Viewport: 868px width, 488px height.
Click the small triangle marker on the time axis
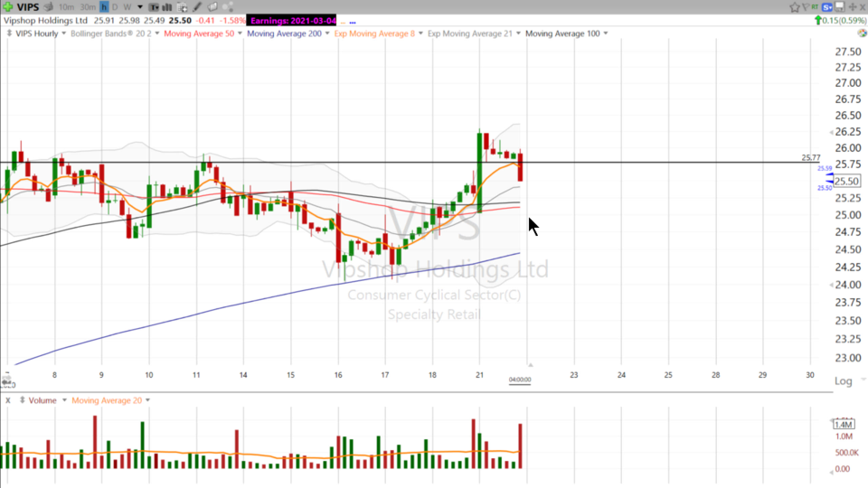[x=531, y=365]
